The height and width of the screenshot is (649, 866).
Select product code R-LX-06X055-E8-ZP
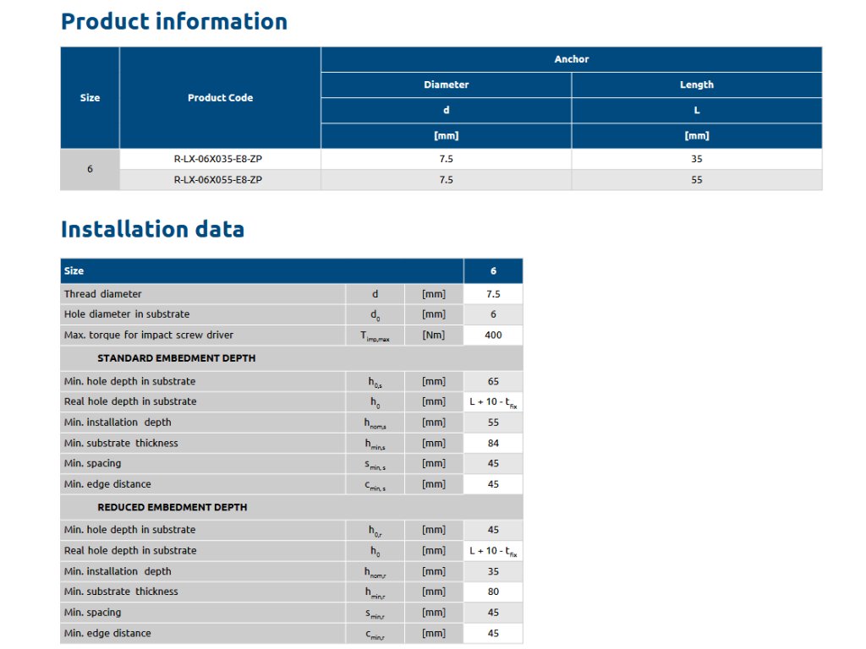[220, 180]
